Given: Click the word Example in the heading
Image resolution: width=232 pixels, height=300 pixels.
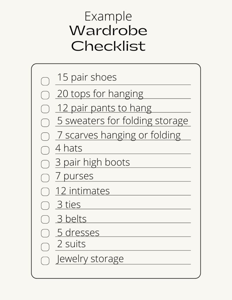Looking at the screenshot, I should tap(108, 16).
